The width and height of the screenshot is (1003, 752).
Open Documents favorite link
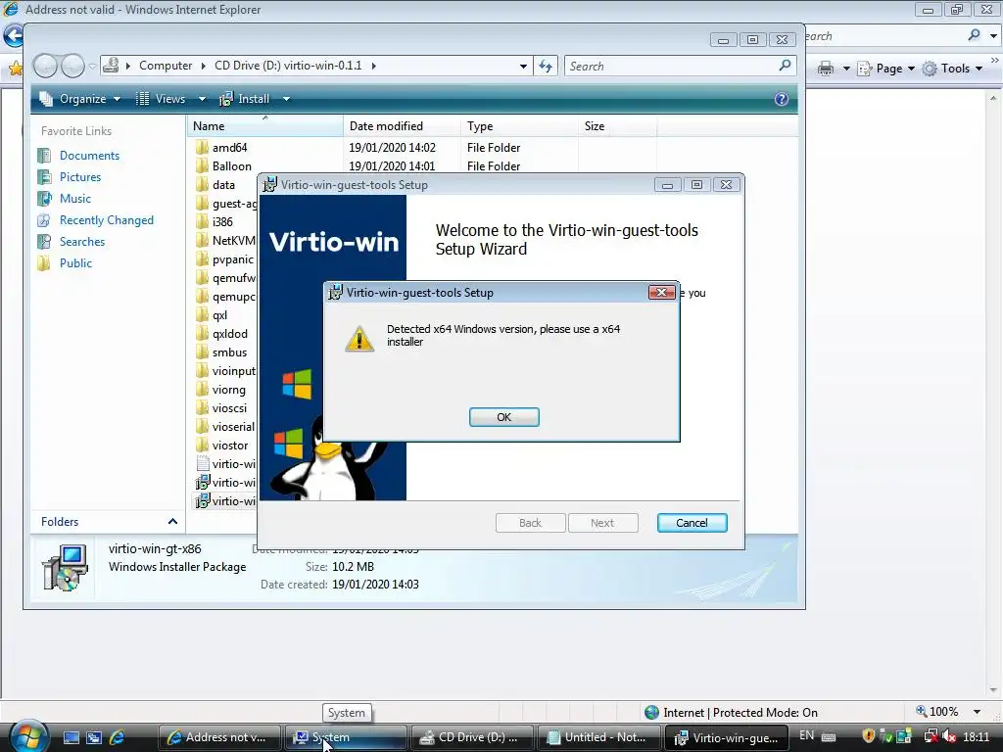coord(89,156)
